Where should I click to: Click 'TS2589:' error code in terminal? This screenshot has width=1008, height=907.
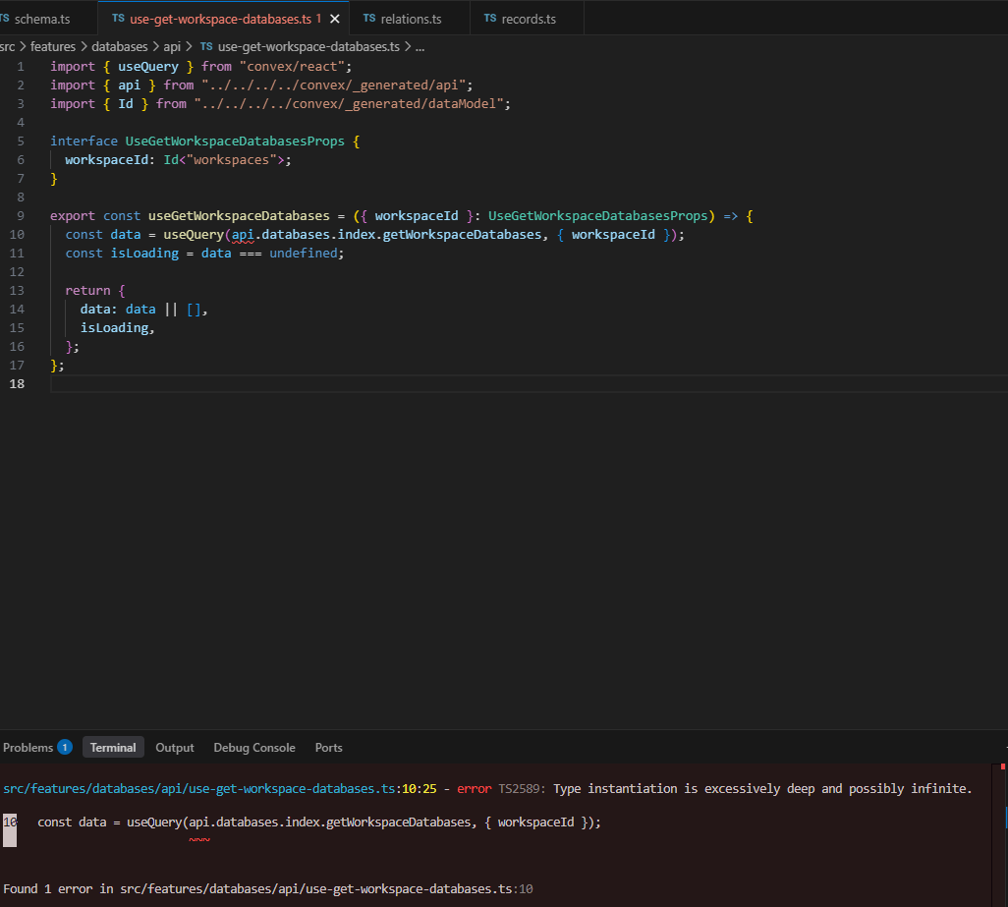point(522,788)
